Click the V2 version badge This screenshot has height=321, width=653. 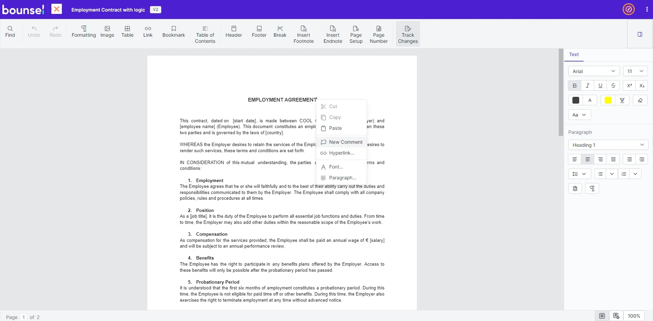tap(155, 10)
